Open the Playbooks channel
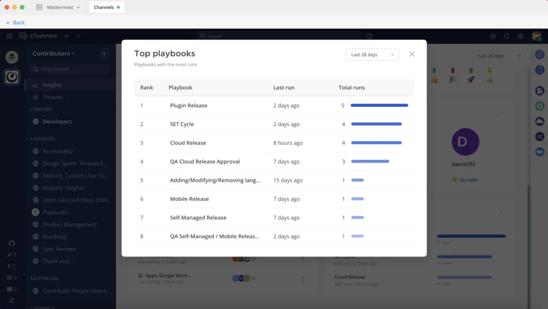The height and width of the screenshot is (309, 548). 70,212
